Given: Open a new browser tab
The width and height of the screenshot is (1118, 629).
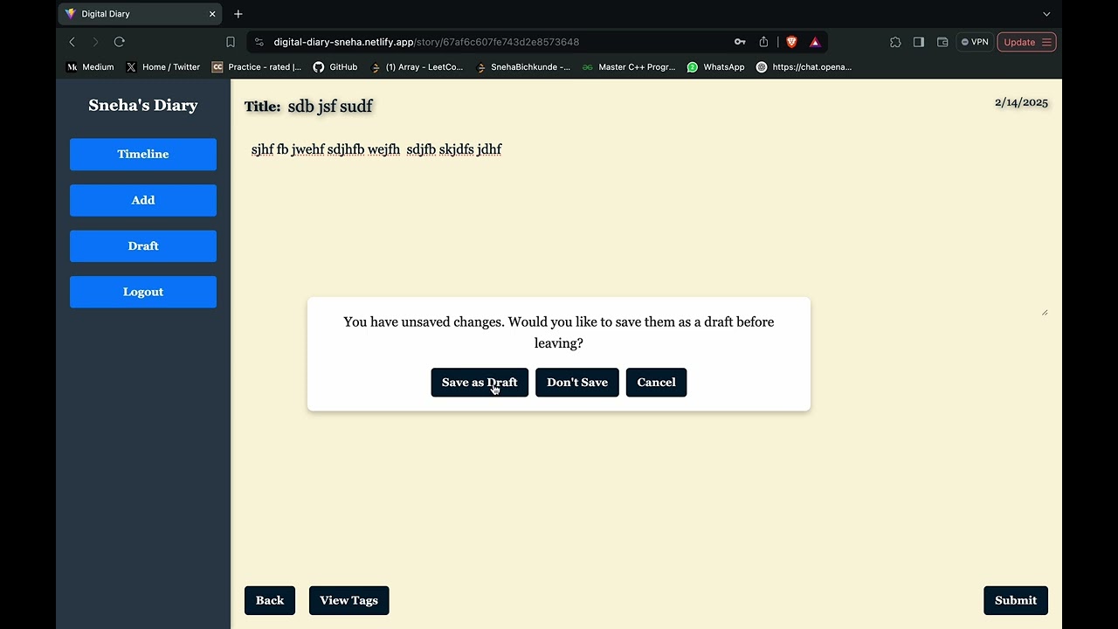Looking at the screenshot, I should tap(238, 14).
